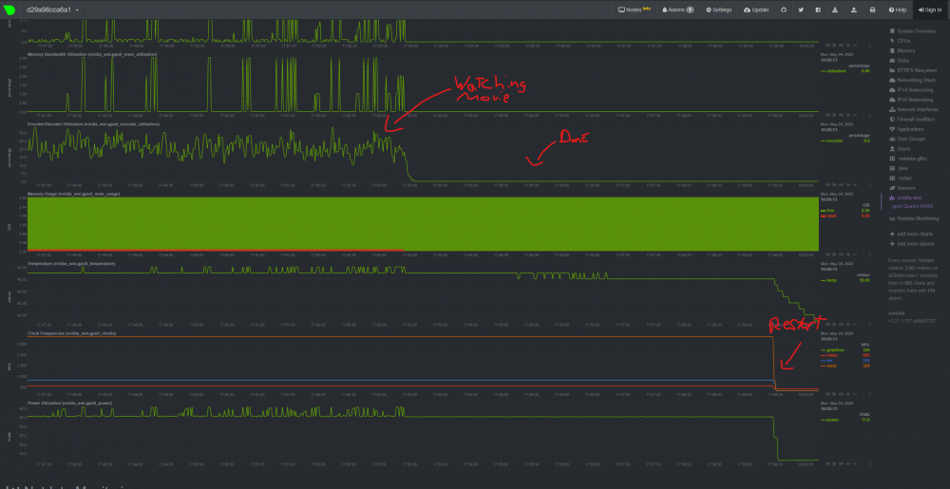The width and height of the screenshot is (950, 489).
Task: Click the netdata version v1.21.1-127 link
Action: tap(912, 320)
